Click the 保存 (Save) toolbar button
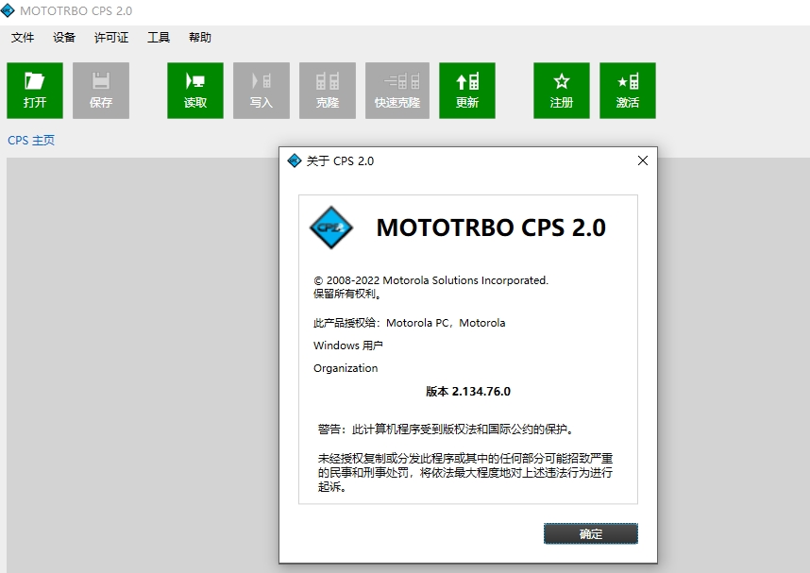The image size is (810, 573). 101,91
